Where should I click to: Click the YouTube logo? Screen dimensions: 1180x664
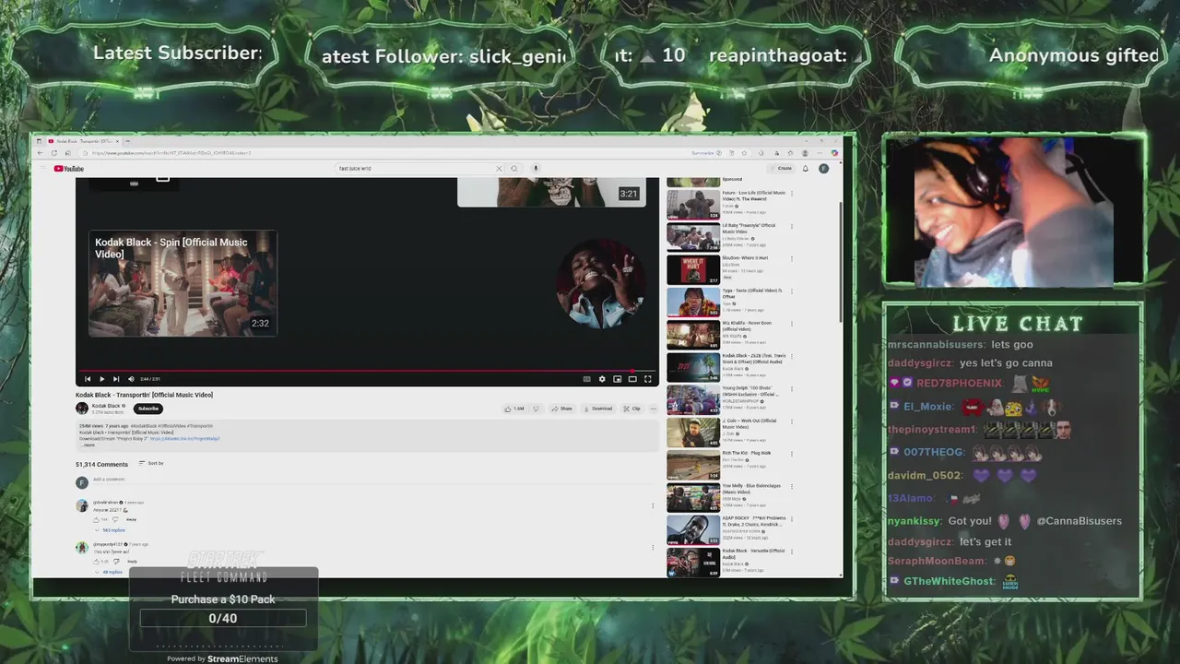click(68, 169)
